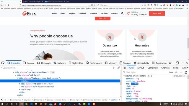
Task: Collapse the features-item text-center div node
Action: 17,78
